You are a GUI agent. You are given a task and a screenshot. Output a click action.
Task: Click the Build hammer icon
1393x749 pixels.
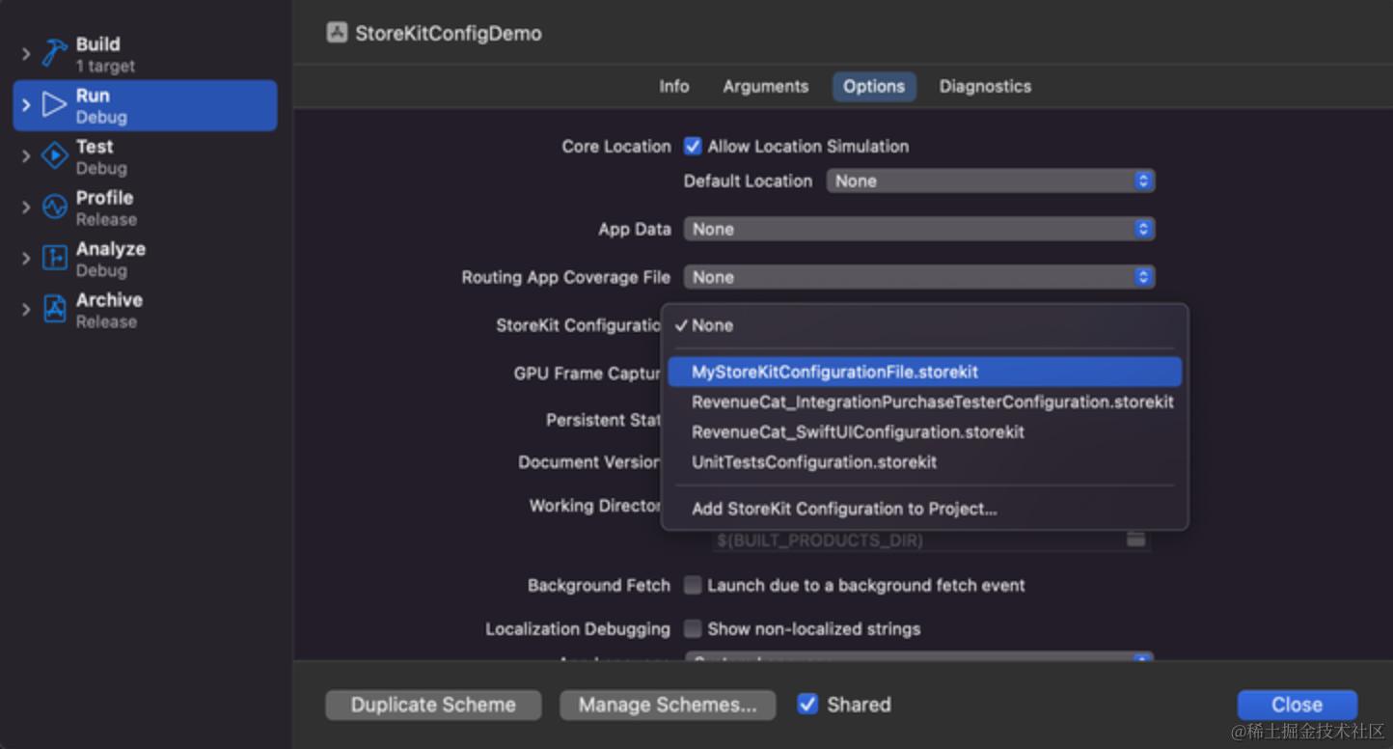click(x=54, y=54)
